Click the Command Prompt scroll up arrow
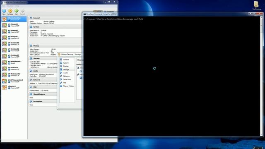The image size is (265, 149). tap(261, 17)
